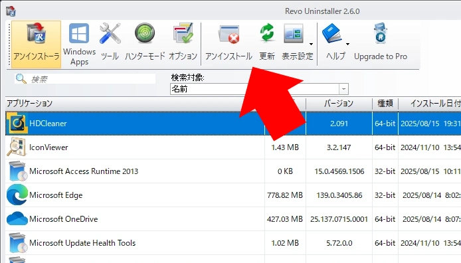461x263 pixels.
Task: Expand the 表示設定 dropdown arrow
Action: 311,44
